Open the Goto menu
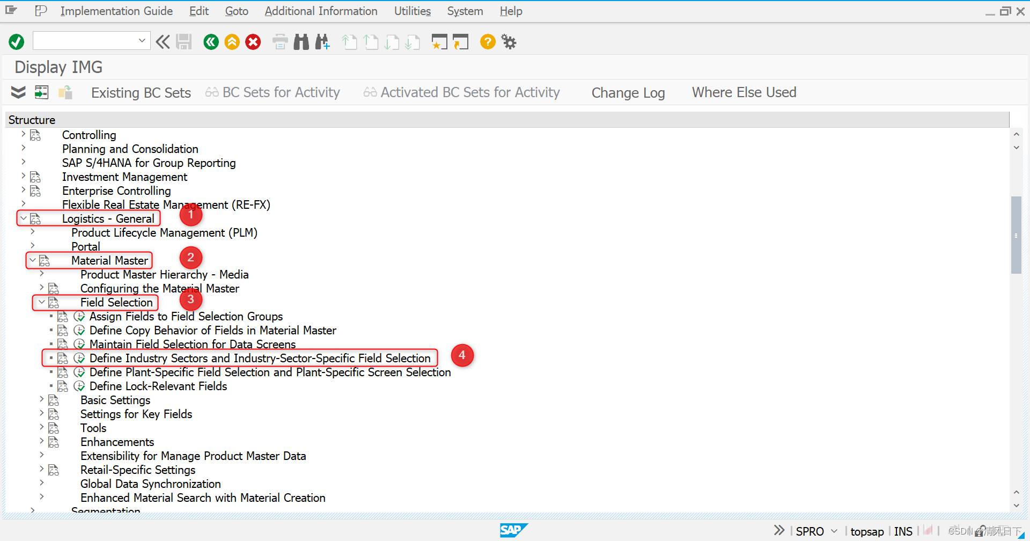Image resolution: width=1030 pixels, height=541 pixels. coord(237,11)
